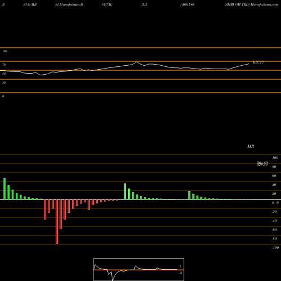Click the MR axis label -80

tap(274, 239)
